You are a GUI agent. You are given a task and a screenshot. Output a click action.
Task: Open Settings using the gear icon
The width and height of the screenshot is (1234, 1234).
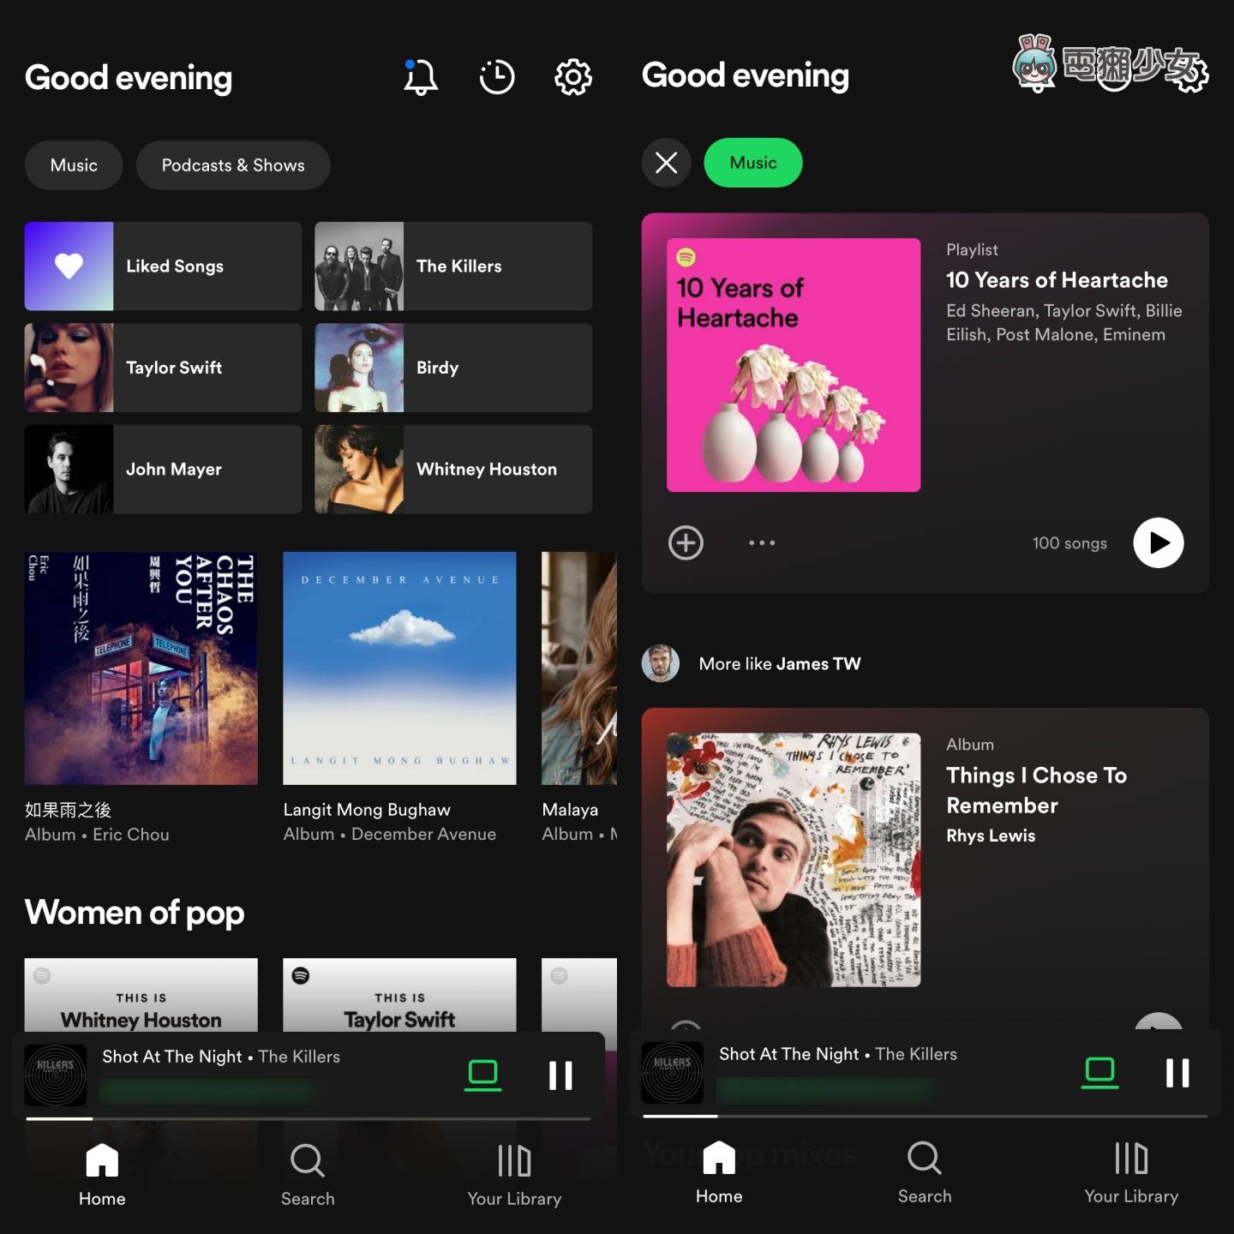click(x=572, y=76)
